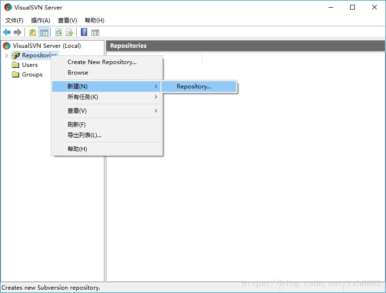The width and height of the screenshot is (386, 293).
Task: Choose 刷新(F) in context menu
Action: tap(107, 125)
